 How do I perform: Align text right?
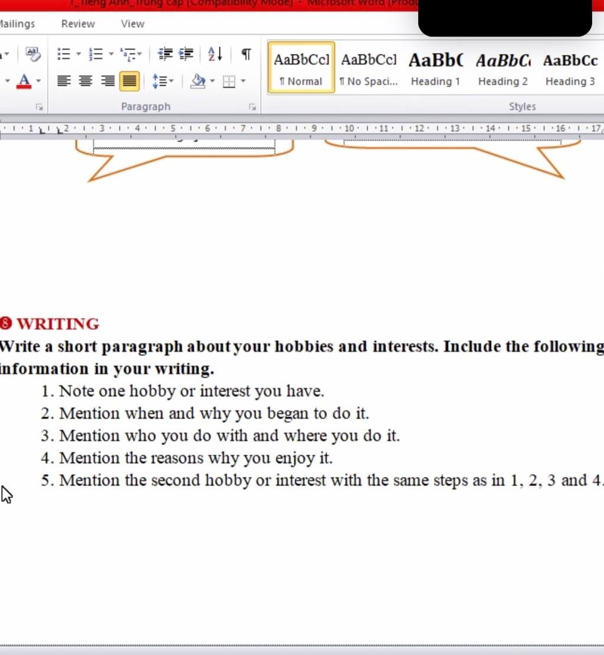click(x=108, y=81)
